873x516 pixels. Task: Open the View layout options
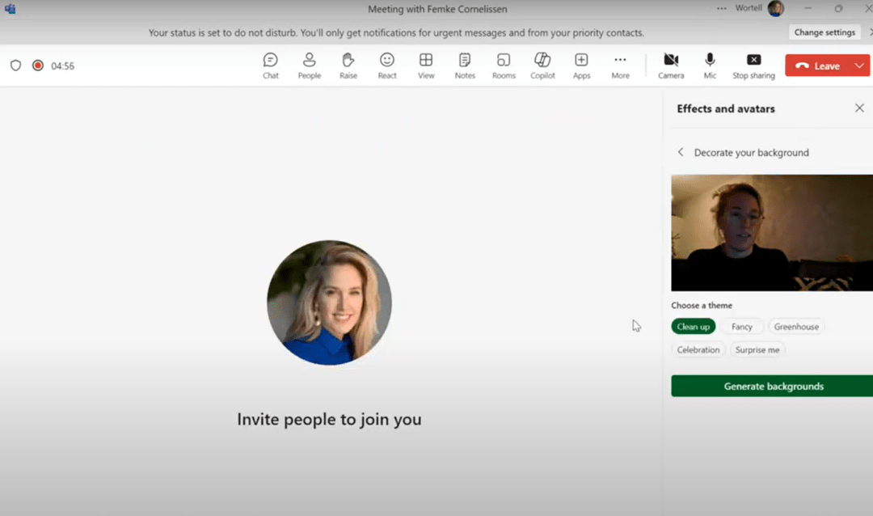click(426, 66)
